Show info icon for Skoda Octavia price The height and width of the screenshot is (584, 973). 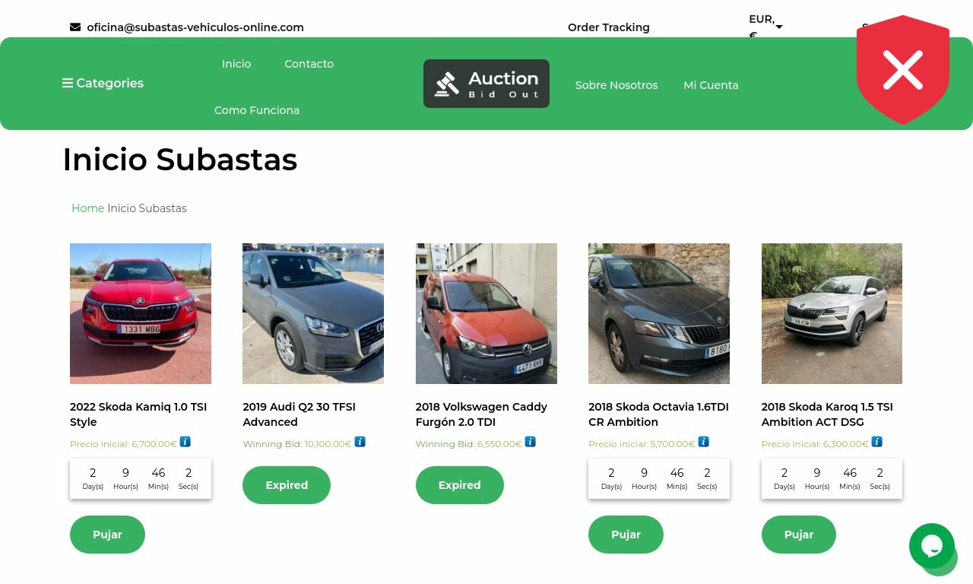click(x=704, y=442)
